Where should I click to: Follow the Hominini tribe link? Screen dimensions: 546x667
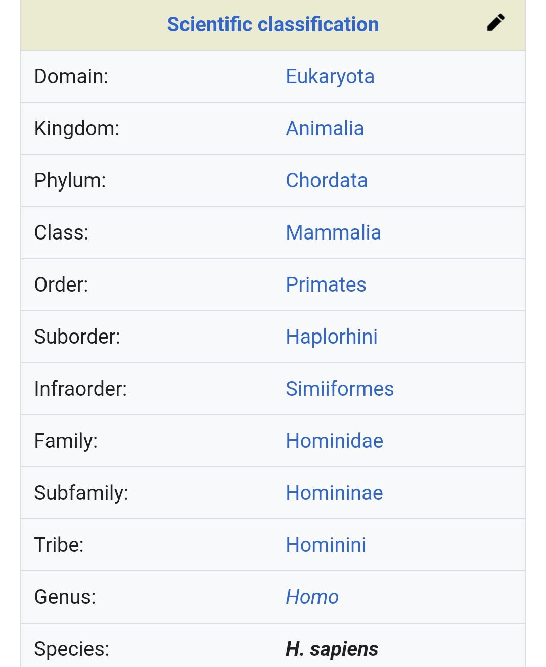click(x=326, y=545)
